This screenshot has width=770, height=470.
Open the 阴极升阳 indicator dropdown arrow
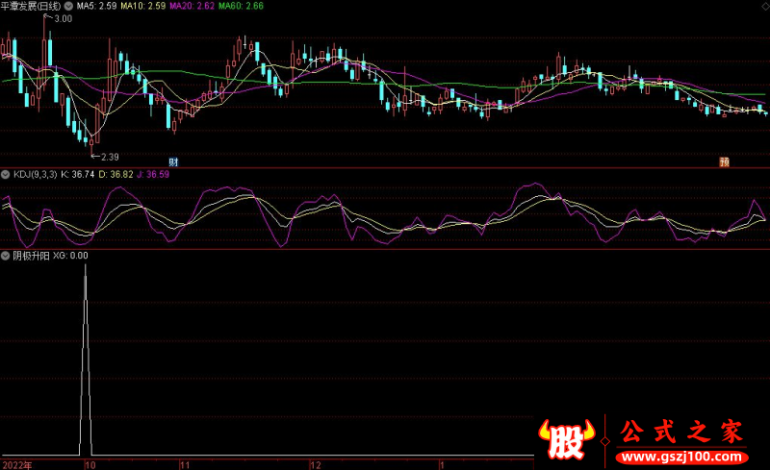(x=6, y=256)
